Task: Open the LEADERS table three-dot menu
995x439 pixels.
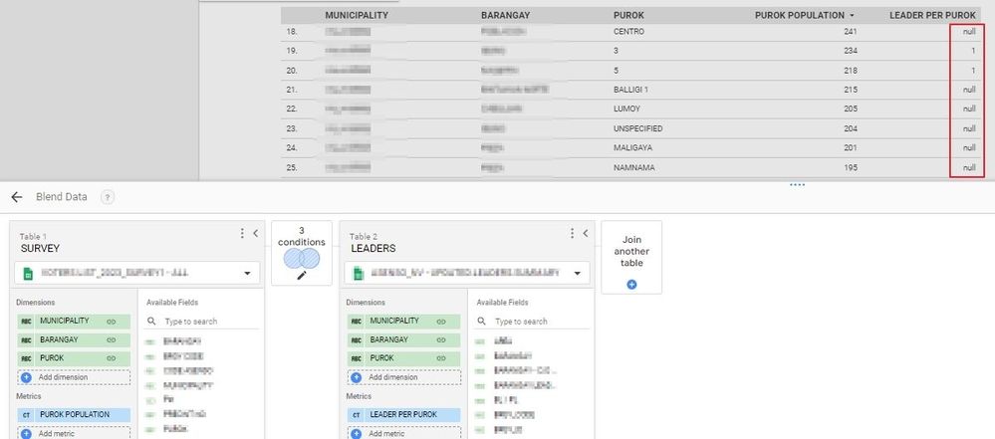Action: 572,234
